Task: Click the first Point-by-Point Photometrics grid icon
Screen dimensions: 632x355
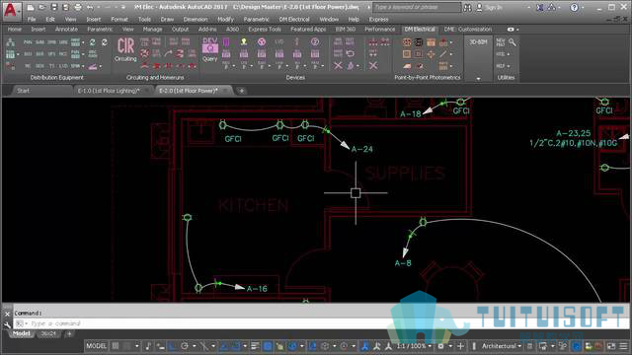Action: click(407, 42)
